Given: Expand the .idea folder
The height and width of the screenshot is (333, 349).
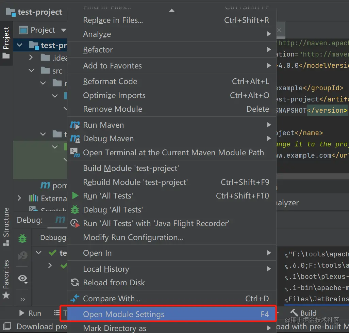Looking at the screenshot, I should [x=31, y=58].
